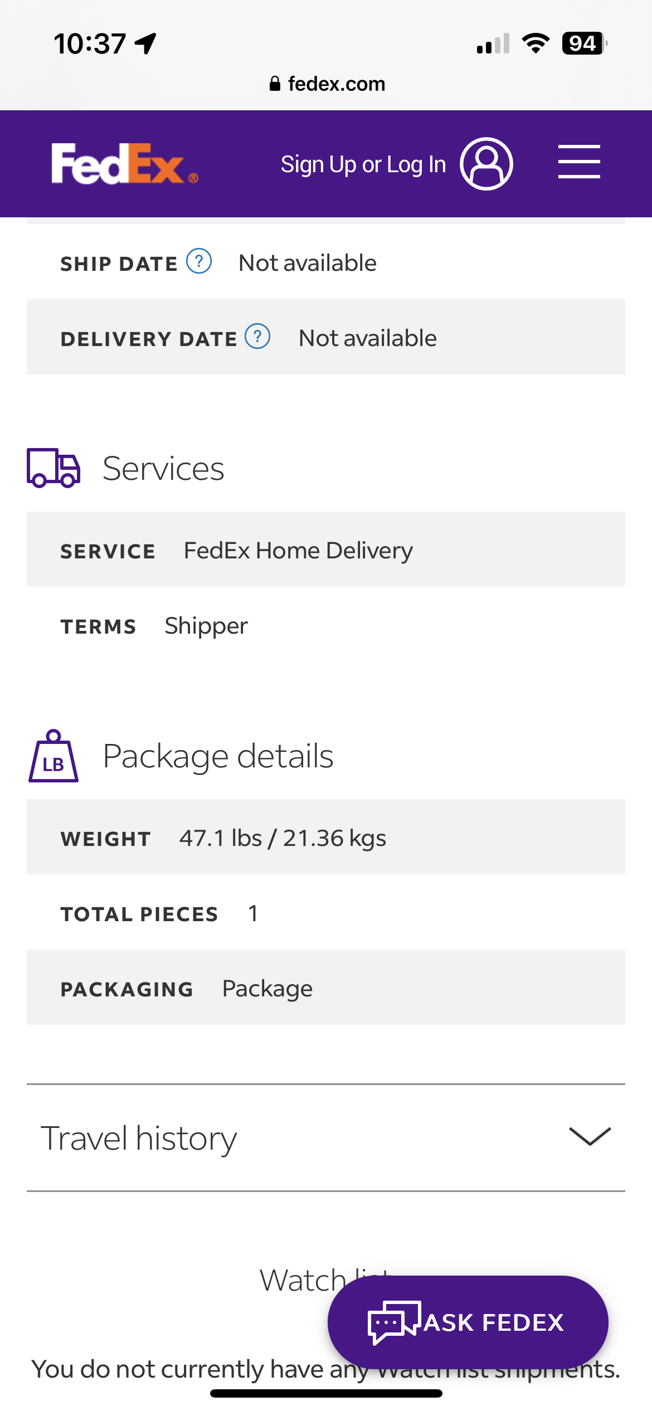652x1411 pixels.
Task: Tap the chat bubble icon on Ask FedEx
Action: 393,1322
